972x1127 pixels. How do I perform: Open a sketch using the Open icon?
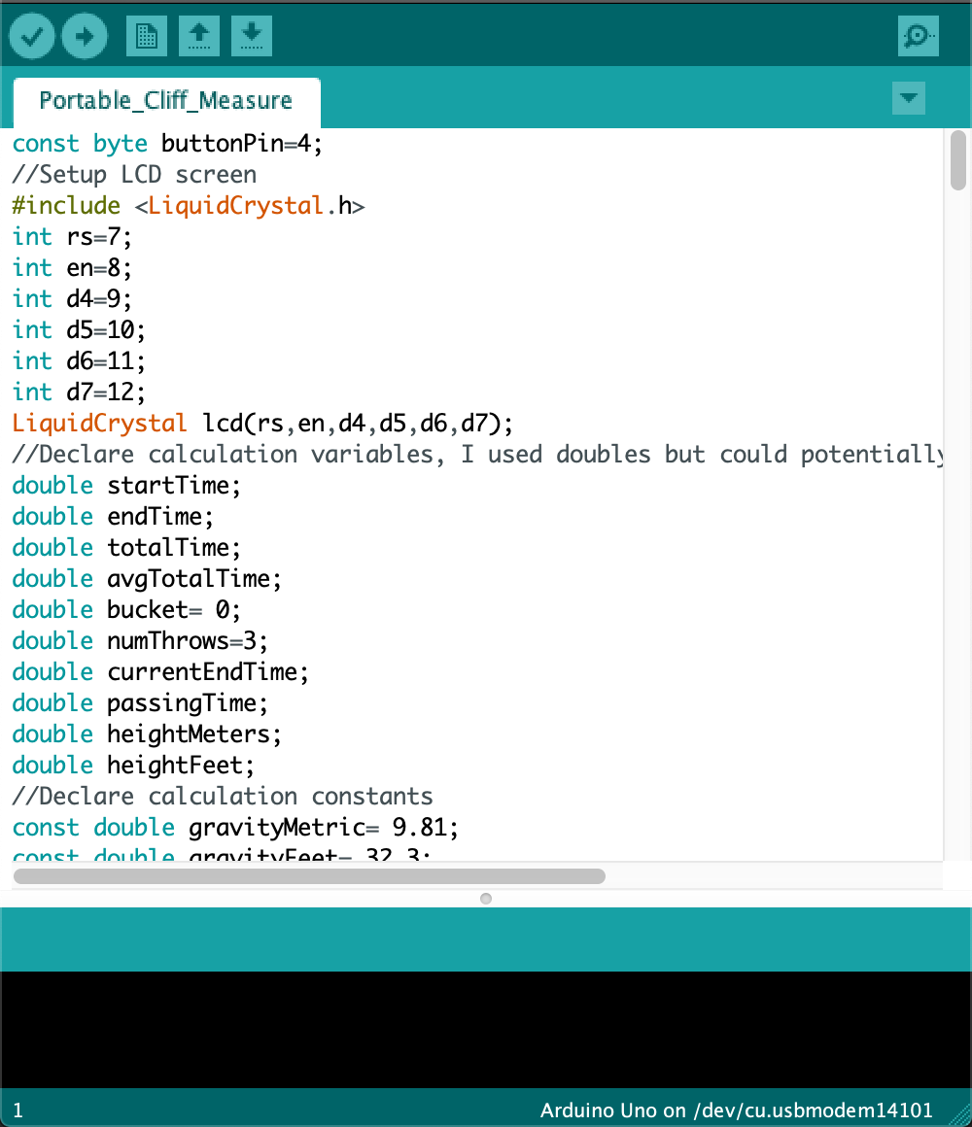tap(198, 35)
